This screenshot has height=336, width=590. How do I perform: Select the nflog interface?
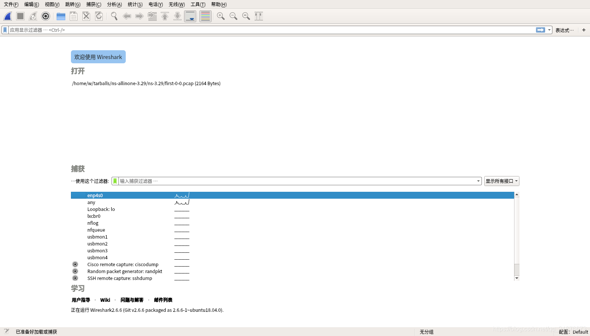(x=293, y=223)
